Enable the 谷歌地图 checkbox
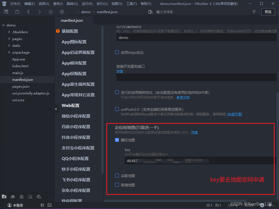The width and height of the screenshot is (279, 209). click(117, 176)
